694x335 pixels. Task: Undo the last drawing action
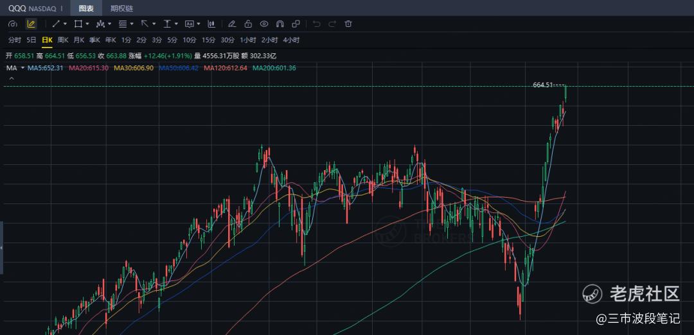click(x=316, y=24)
